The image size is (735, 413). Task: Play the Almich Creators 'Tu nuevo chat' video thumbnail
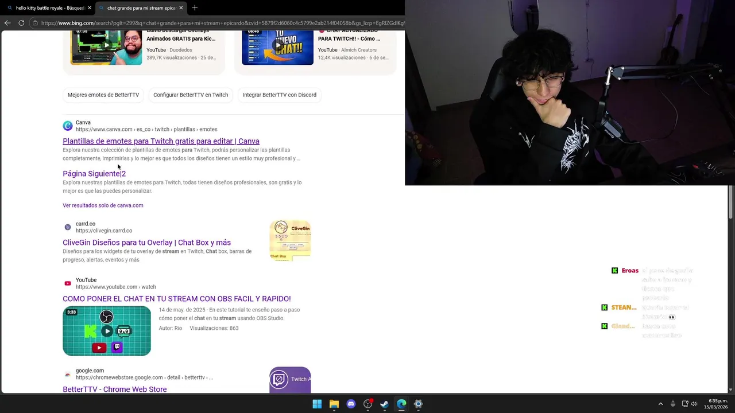(277, 48)
